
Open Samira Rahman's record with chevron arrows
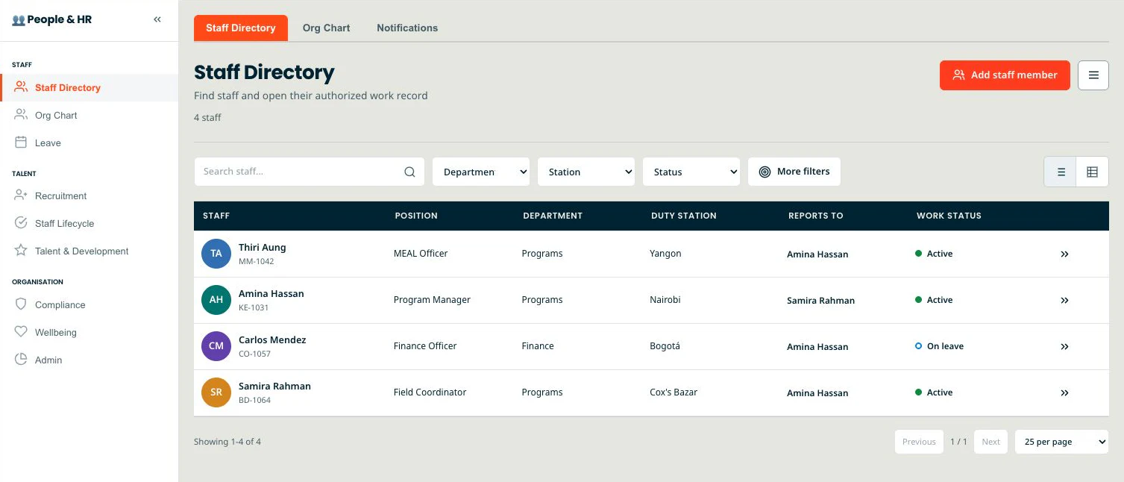[x=1064, y=392]
